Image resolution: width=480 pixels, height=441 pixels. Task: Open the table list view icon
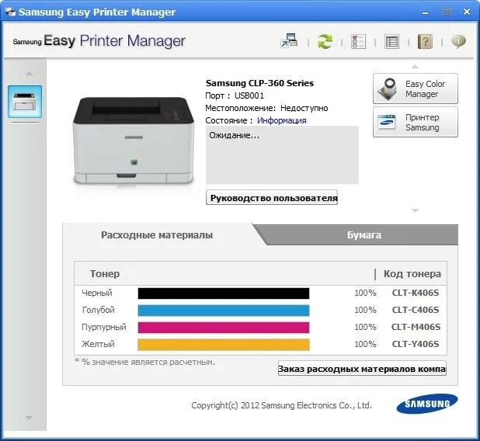(x=391, y=41)
